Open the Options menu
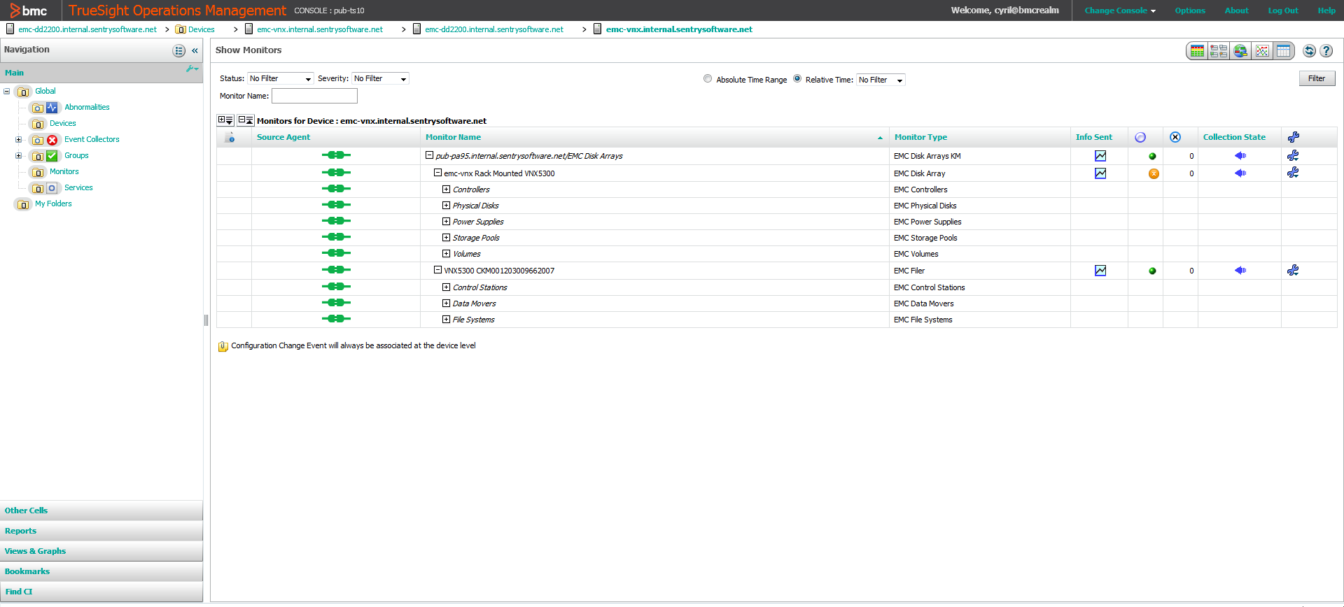Viewport: 1344px width, 607px height. point(1190,10)
